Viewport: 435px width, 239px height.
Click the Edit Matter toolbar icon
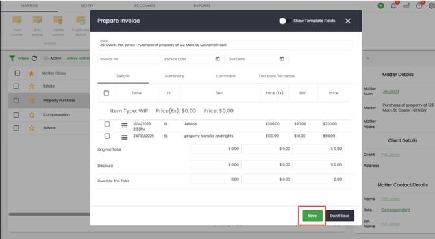pos(38,20)
